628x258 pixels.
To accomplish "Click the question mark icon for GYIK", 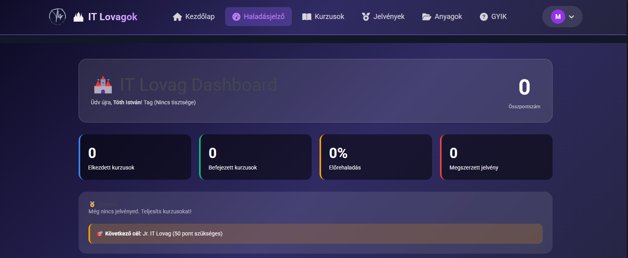I will (x=483, y=17).
